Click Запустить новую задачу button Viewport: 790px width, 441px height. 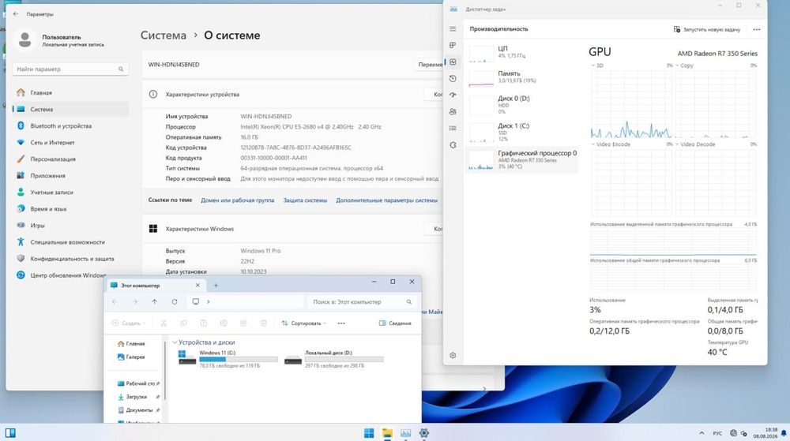point(707,29)
